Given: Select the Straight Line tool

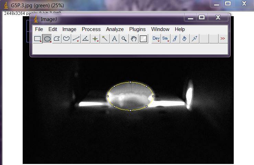Looking at the screenshot, I should pyautogui.click(x=76, y=39).
